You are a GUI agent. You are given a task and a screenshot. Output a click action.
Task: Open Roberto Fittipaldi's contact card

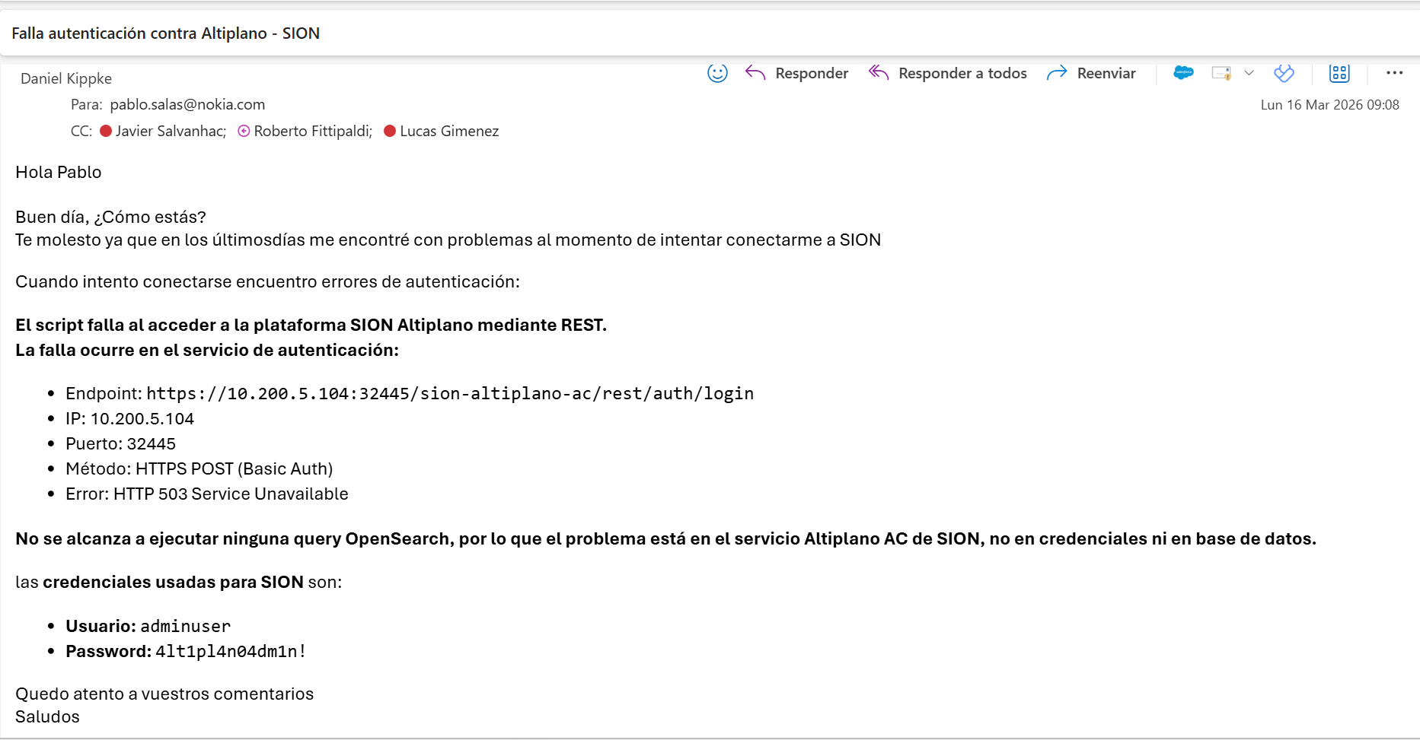pos(312,131)
